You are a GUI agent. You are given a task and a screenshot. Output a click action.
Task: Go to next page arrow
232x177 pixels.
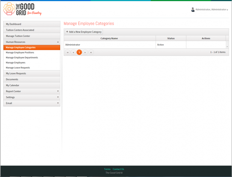click(x=85, y=52)
